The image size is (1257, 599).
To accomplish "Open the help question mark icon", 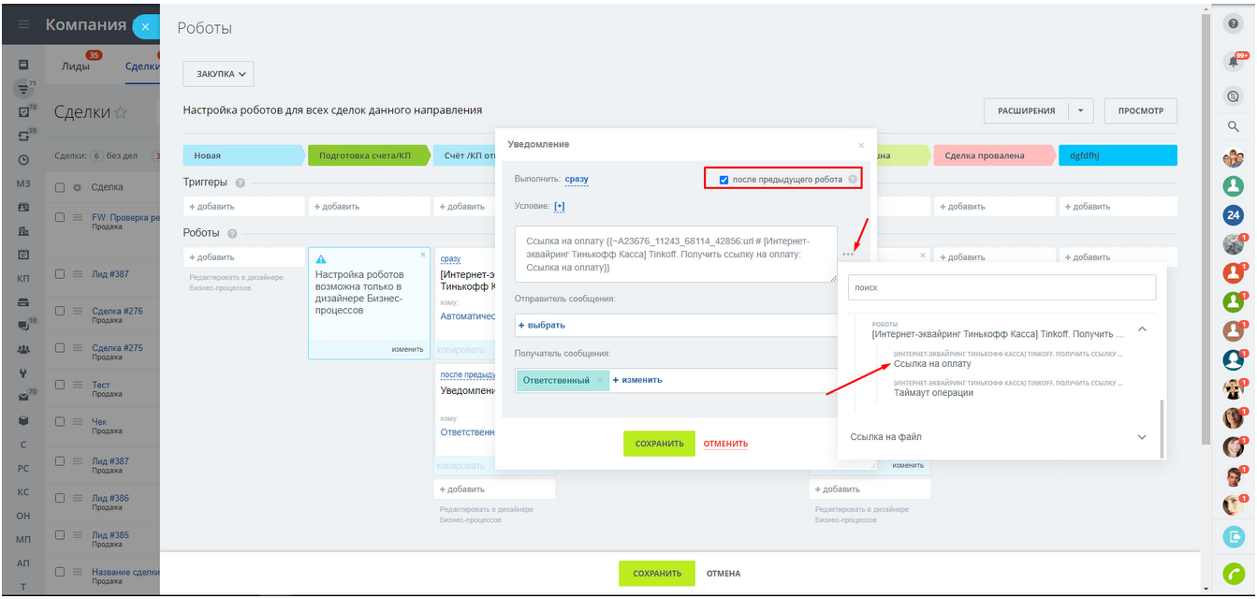I will [x=1233, y=24].
